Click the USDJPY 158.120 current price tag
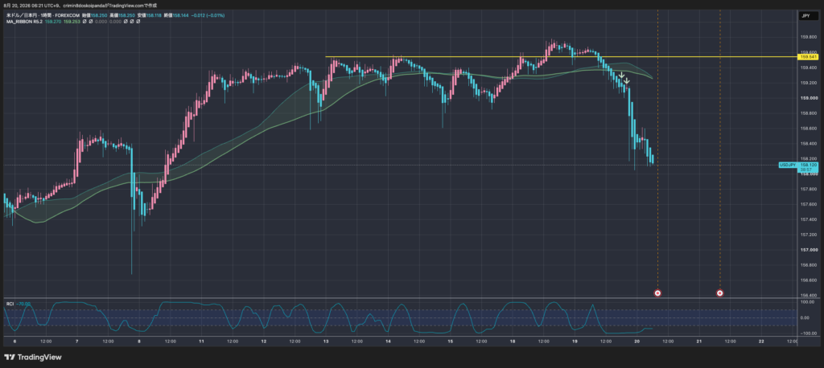 point(799,167)
